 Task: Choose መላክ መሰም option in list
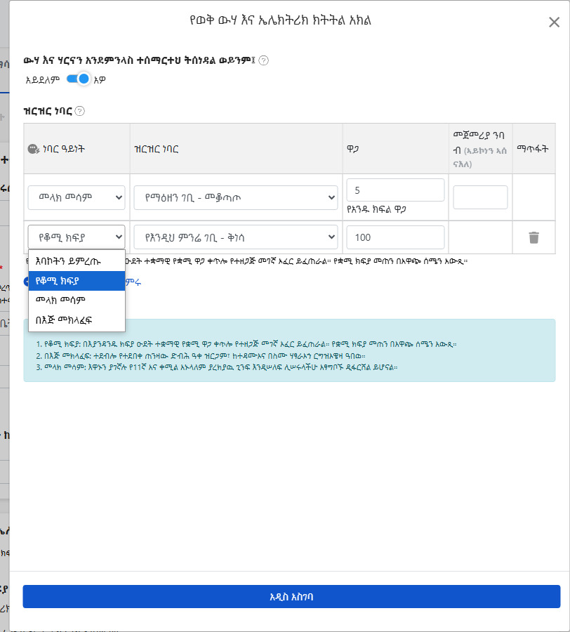pos(77,300)
